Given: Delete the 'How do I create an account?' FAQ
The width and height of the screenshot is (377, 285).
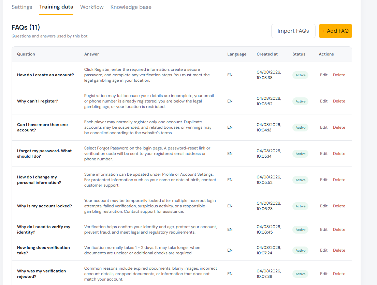Looking at the screenshot, I should point(339,75).
